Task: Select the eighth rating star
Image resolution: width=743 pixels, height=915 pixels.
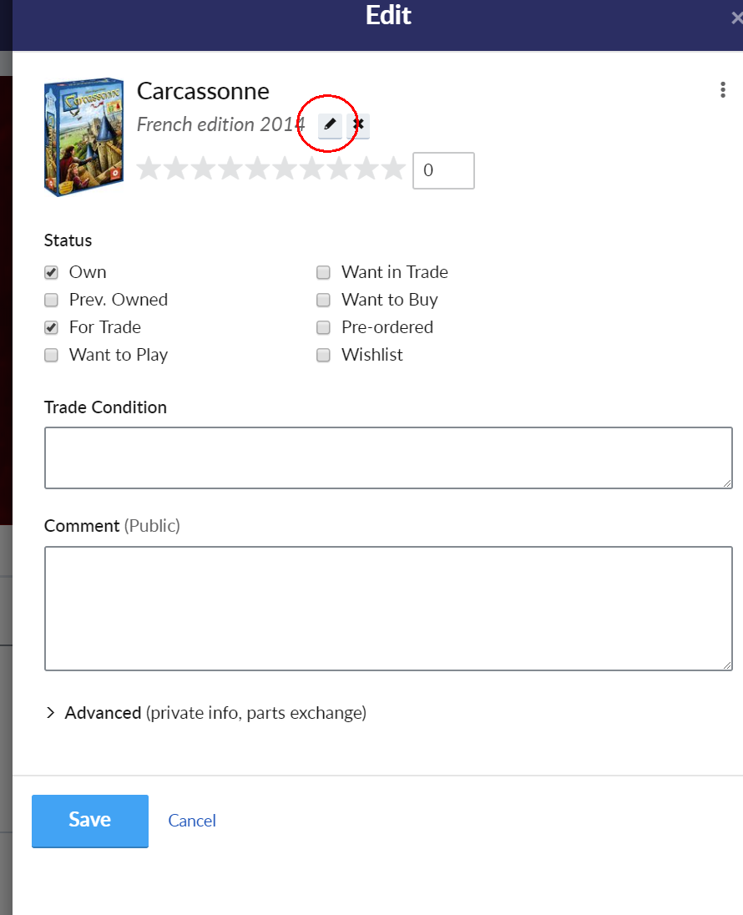Action: [339, 169]
